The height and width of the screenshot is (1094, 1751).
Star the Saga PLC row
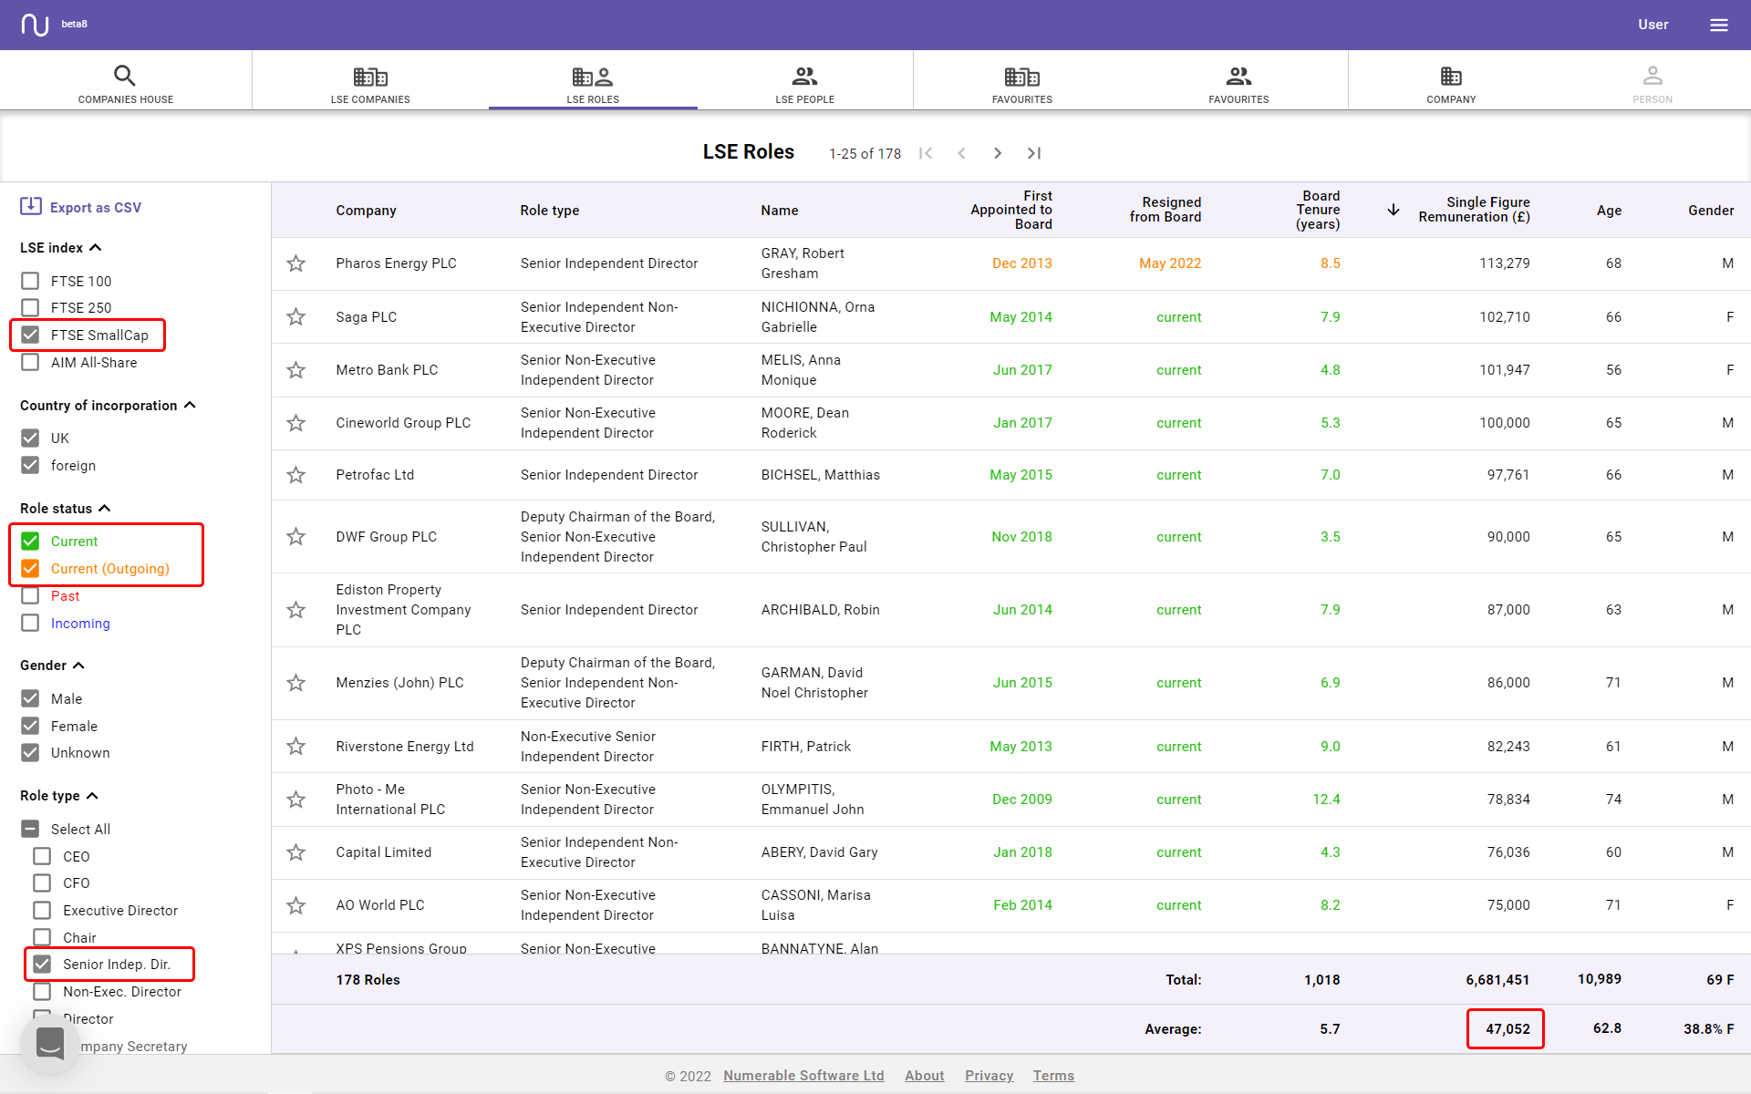pyautogui.click(x=295, y=317)
